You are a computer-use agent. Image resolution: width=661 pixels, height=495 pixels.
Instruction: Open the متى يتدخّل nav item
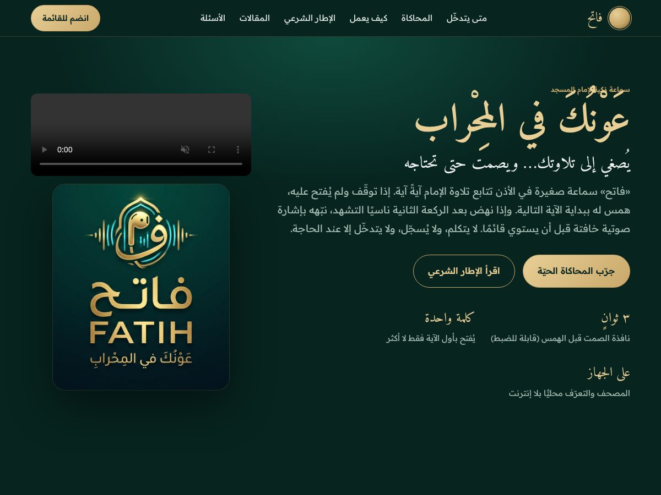467,18
